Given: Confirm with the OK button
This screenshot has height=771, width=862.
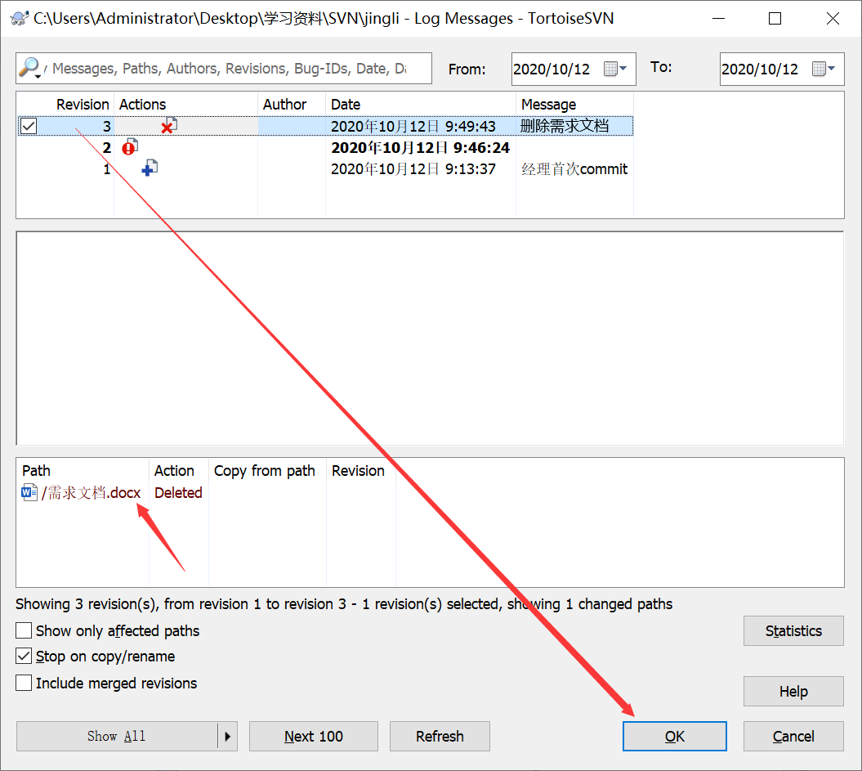Looking at the screenshot, I should point(675,736).
